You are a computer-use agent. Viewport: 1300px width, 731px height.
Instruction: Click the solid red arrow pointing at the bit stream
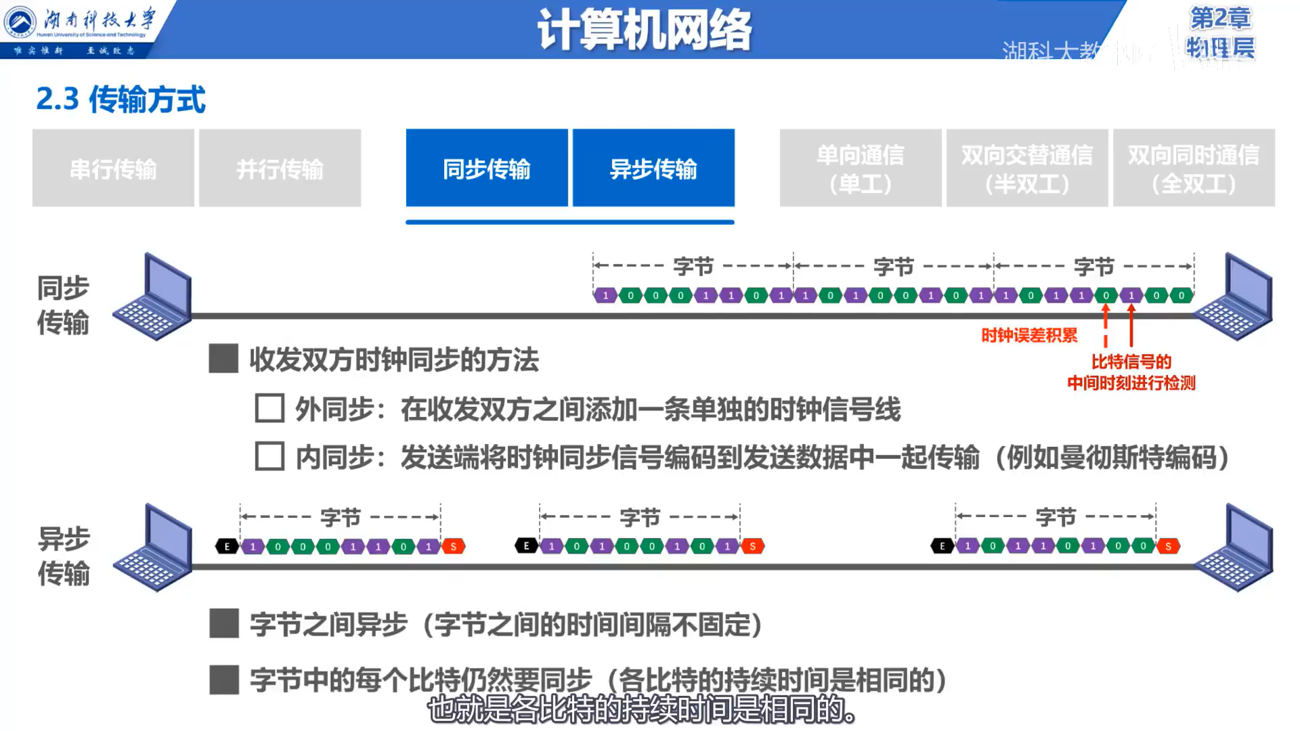(1131, 325)
